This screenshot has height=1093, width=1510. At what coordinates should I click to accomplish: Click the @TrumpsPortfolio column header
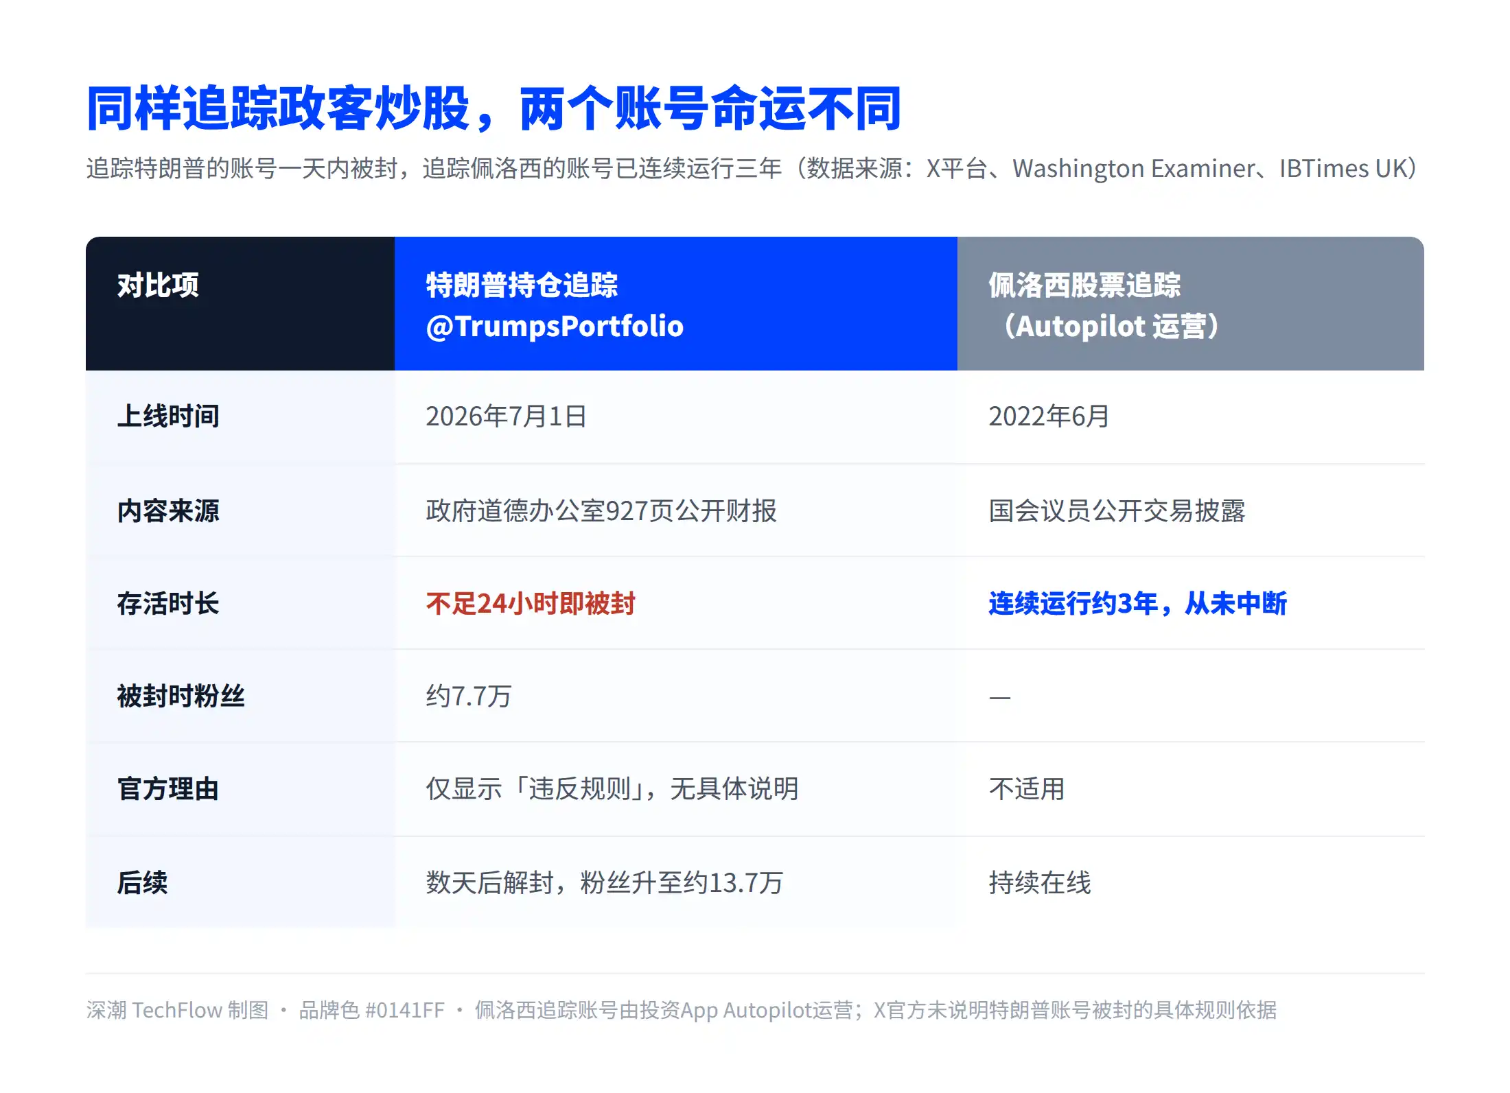pyautogui.click(x=676, y=304)
